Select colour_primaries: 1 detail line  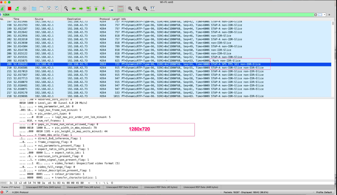[x=52, y=174]
